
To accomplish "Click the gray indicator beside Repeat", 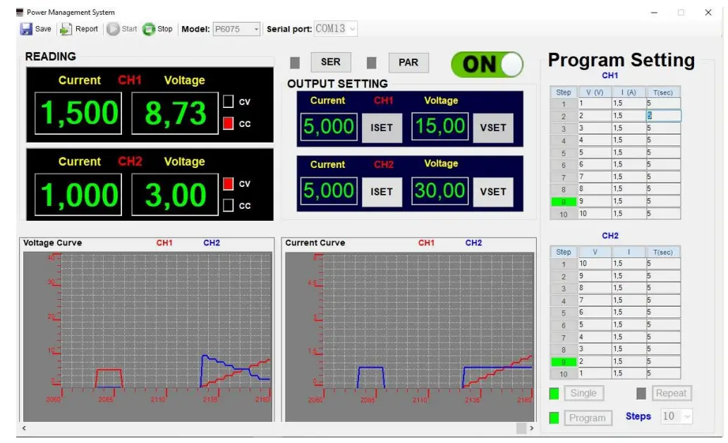I will pyautogui.click(x=641, y=394).
